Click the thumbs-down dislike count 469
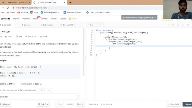The width and height of the screenshot is (192, 108). (19, 37)
